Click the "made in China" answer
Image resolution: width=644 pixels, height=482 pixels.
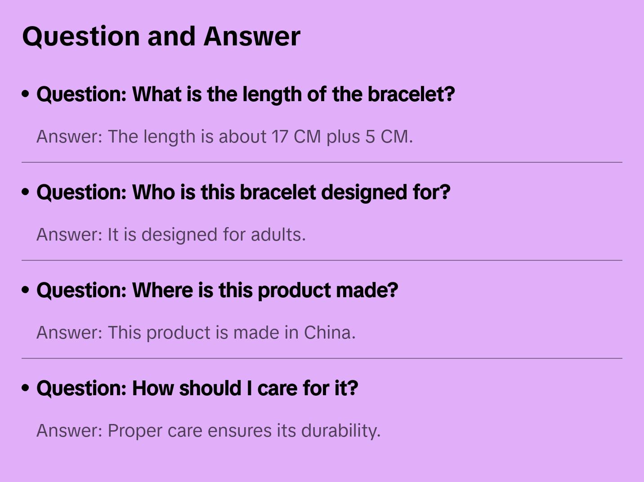(x=196, y=333)
